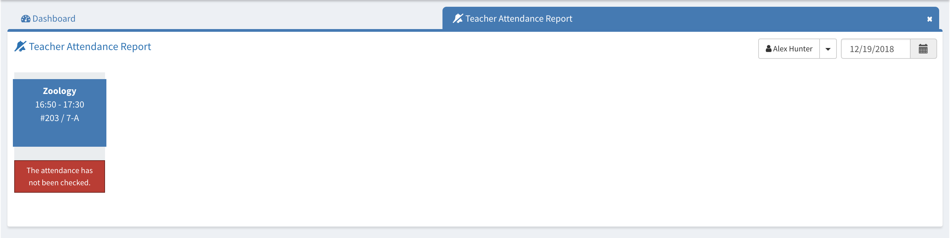The width and height of the screenshot is (950, 238).
Task: Click the Zoology subject title
Action: pyautogui.click(x=60, y=91)
